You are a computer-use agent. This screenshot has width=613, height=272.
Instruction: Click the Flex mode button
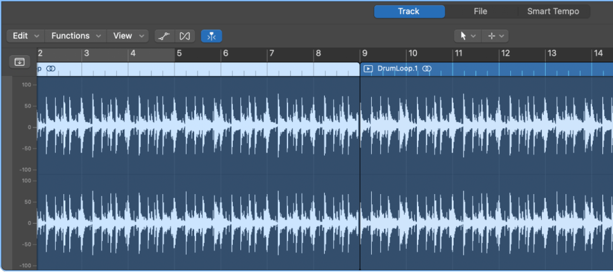coord(185,36)
